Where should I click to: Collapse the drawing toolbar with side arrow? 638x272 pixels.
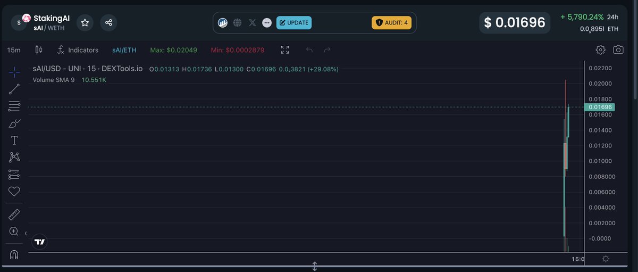point(26,234)
